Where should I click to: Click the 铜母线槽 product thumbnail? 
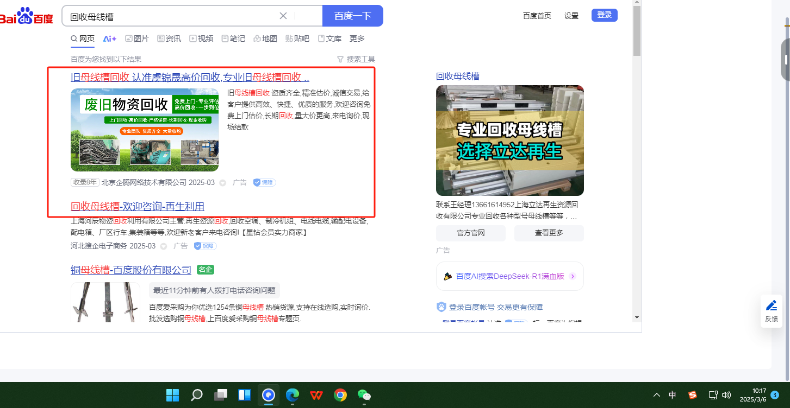105,302
